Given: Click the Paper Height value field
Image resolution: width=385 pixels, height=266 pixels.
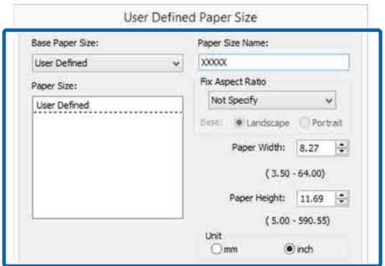Looking at the screenshot, I should 316,198.
